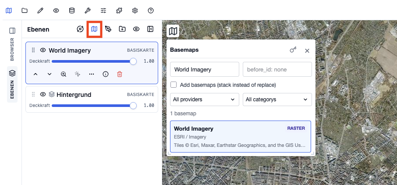Click the API key icon in Basemaps

click(293, 50)
